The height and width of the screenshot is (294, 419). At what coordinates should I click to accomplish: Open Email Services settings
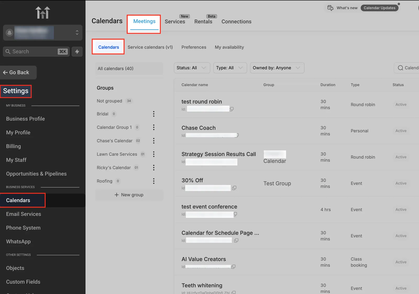tap(24, 214)
